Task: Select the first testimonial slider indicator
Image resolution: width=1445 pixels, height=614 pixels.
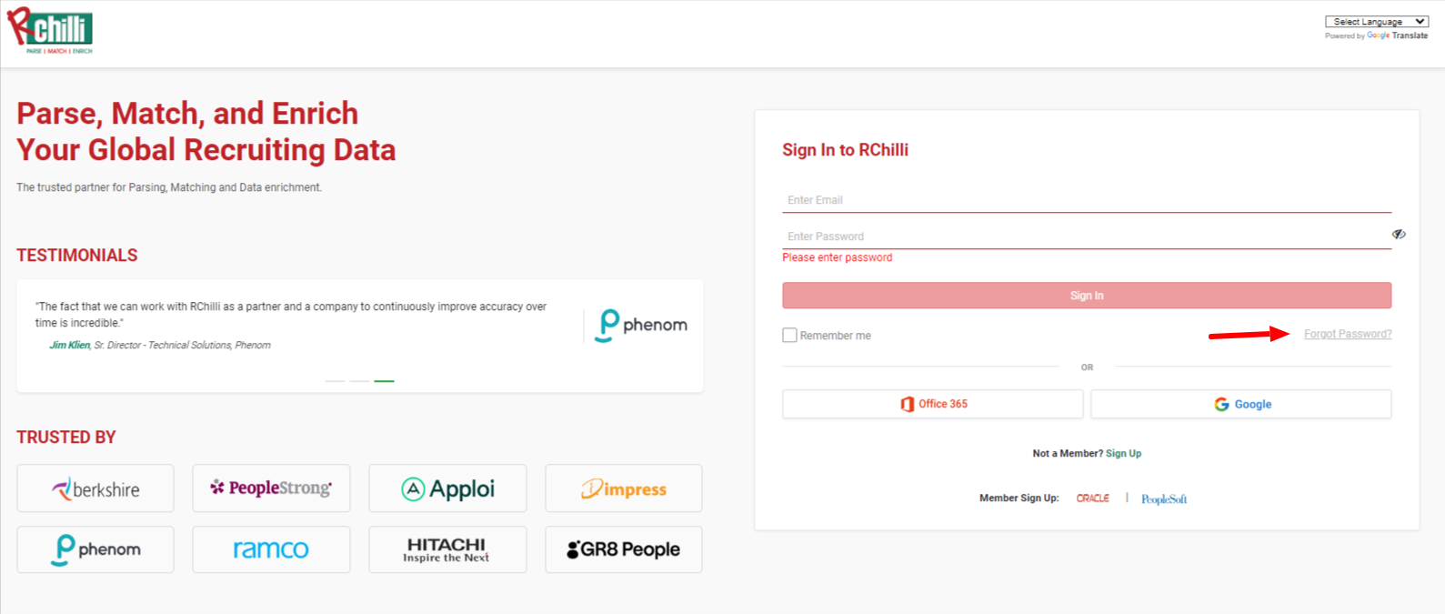Action: 335,381
